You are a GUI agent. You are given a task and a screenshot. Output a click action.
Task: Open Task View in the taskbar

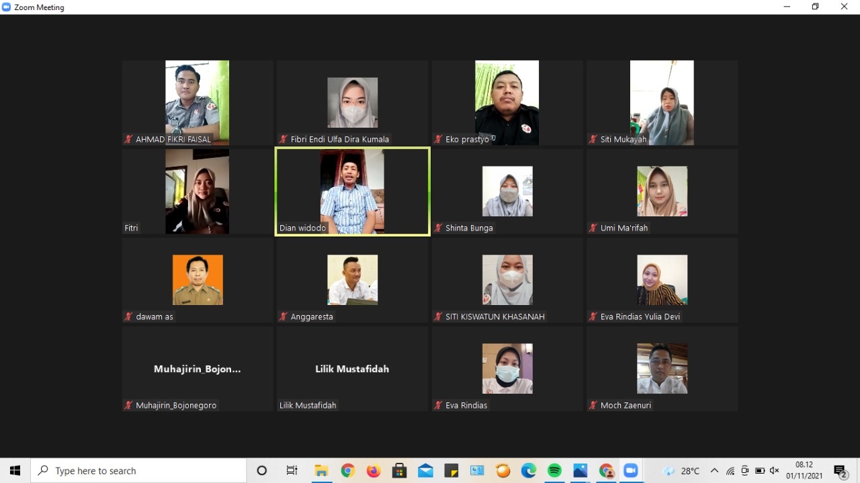(x=292, y=471)
